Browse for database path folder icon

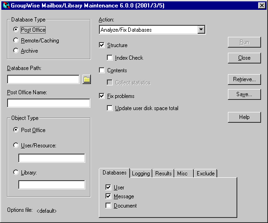[87, 79]
